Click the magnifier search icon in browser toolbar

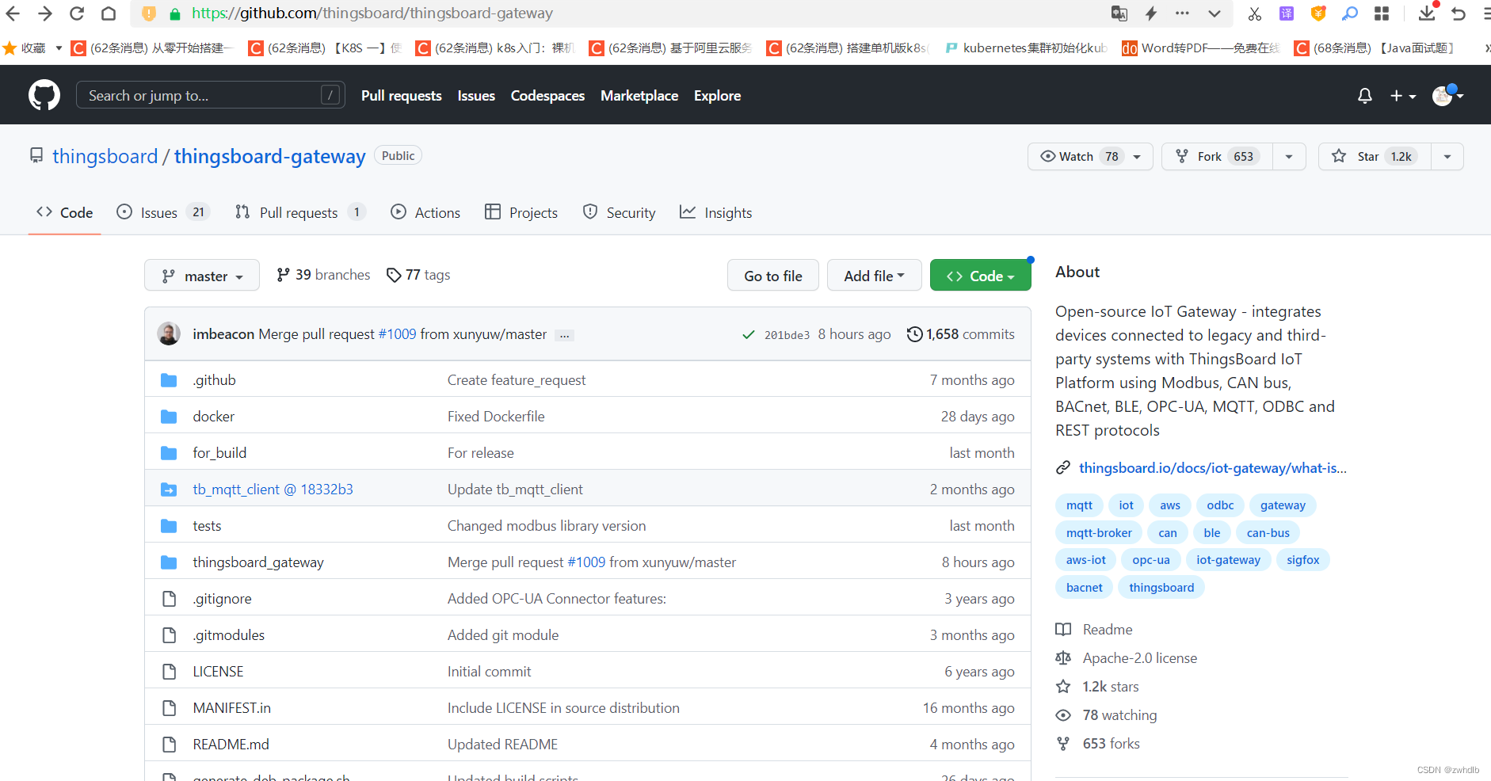click(x=1350, y=13)
